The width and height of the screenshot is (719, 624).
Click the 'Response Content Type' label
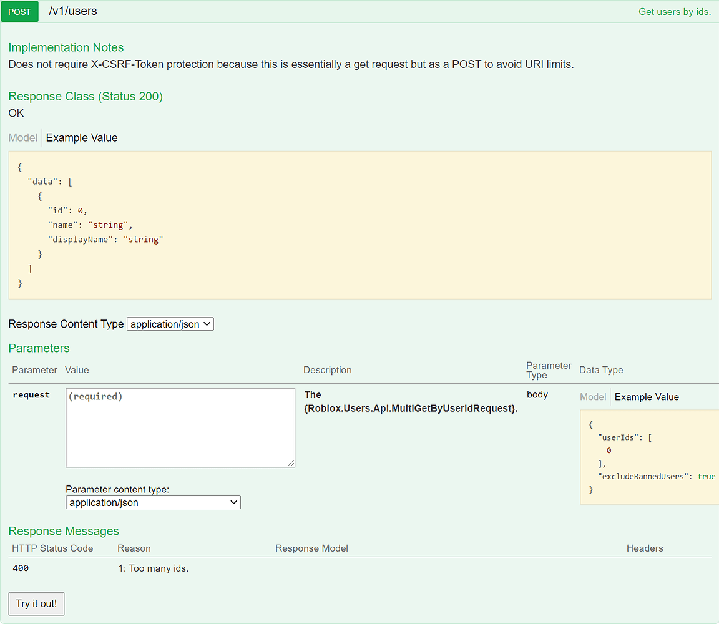point(66,324)
